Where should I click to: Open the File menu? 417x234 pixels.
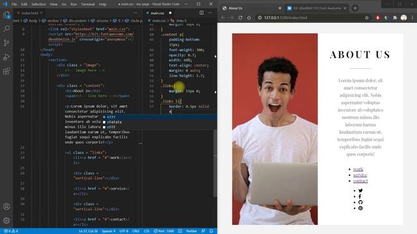pyautogui.click(x=14, y=5)
